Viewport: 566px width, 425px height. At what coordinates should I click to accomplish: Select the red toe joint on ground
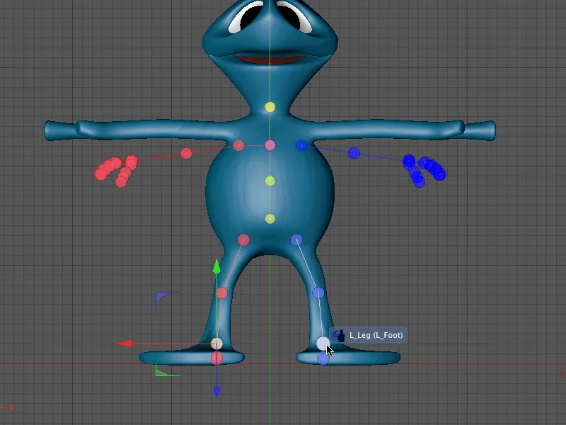[216, 358]
